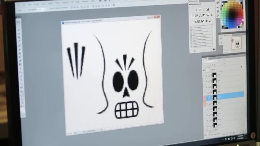Add an Invert adjustment
Screen dimensions: 260x146
[x=195, y=22]
